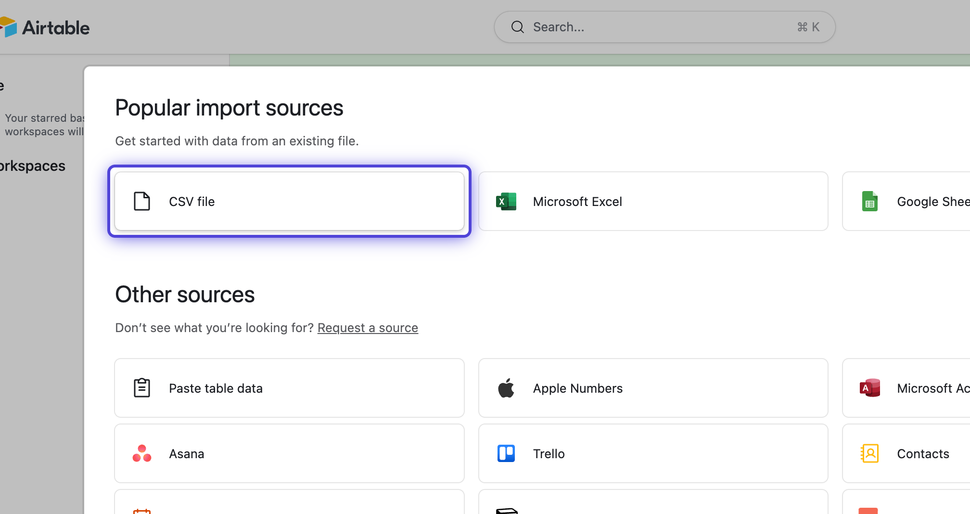The width and height of the screenshot is (970, 514).
Task: Click the Microsoft Excel logo icon
Action: pyautogui.click(x=506, y=201)
